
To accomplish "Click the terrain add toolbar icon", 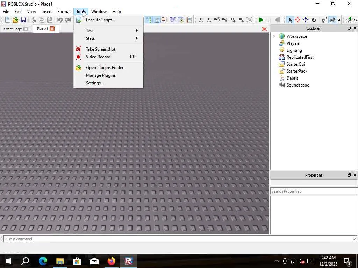I will point(349,20).
